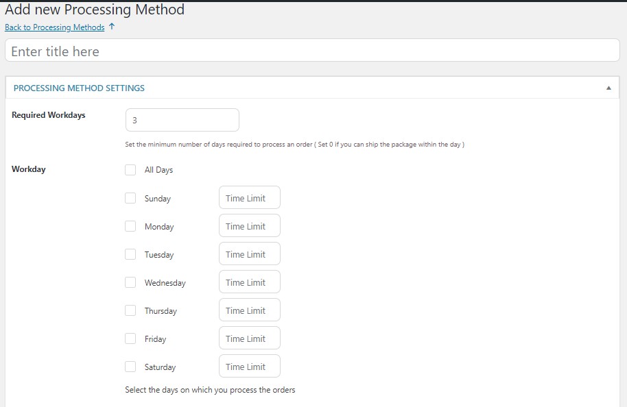Check the Sunday workday box
Screen dimensions: 627x407
(130, 198)
